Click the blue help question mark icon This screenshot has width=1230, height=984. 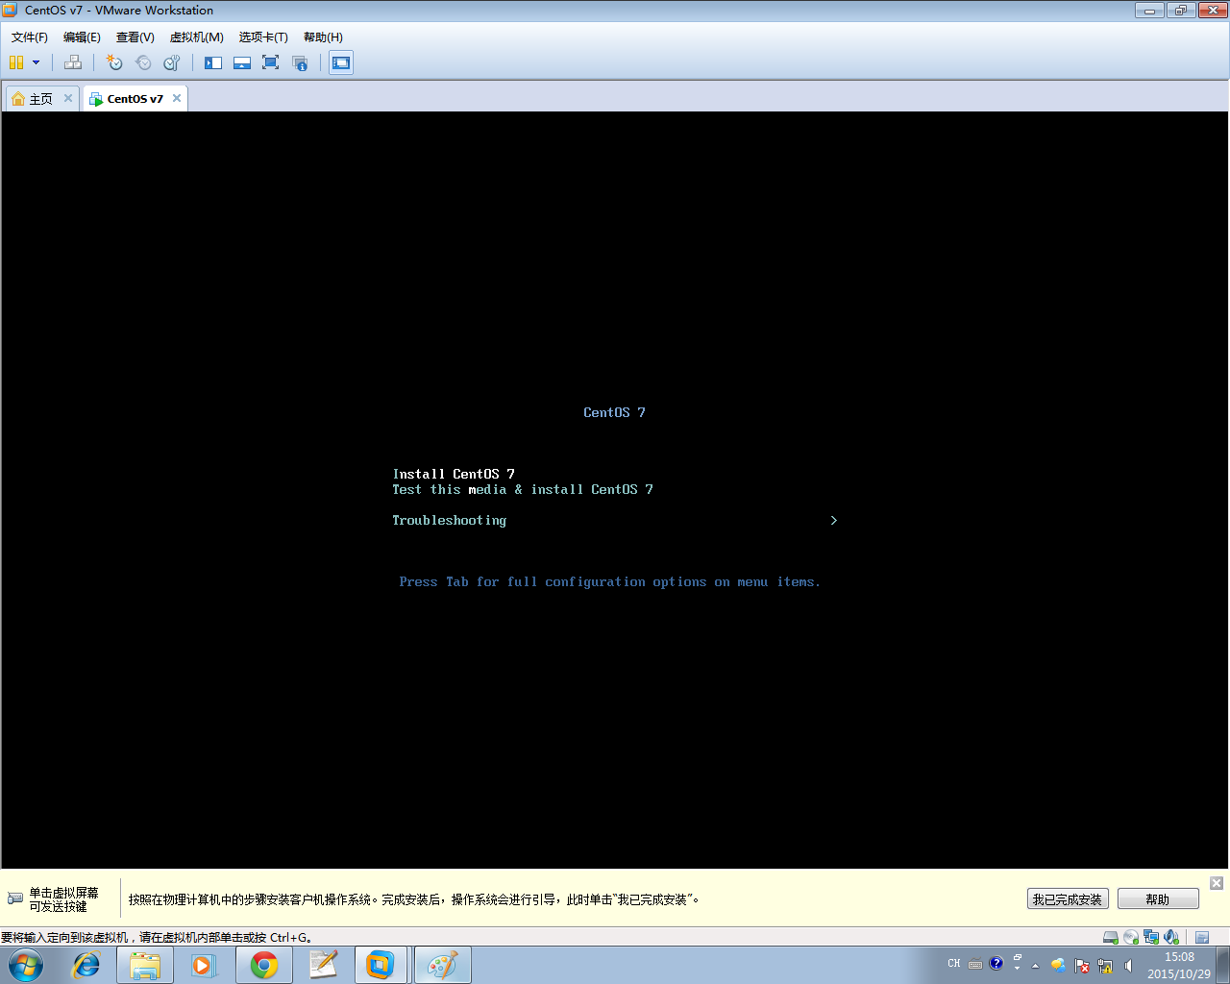[x=996, y=963]
